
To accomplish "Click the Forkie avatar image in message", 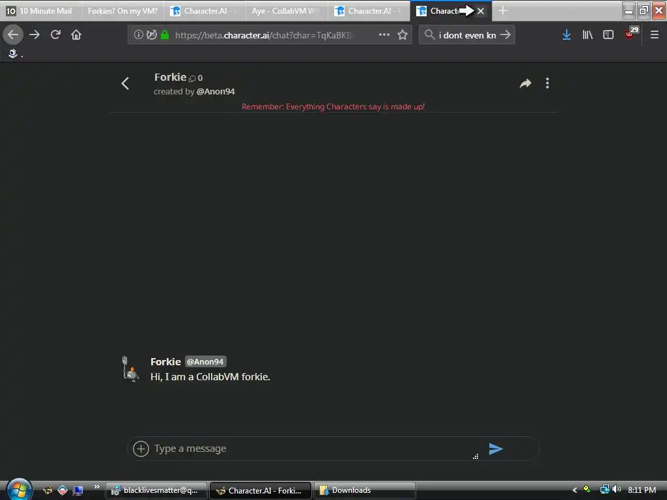I will coord(130,369).
